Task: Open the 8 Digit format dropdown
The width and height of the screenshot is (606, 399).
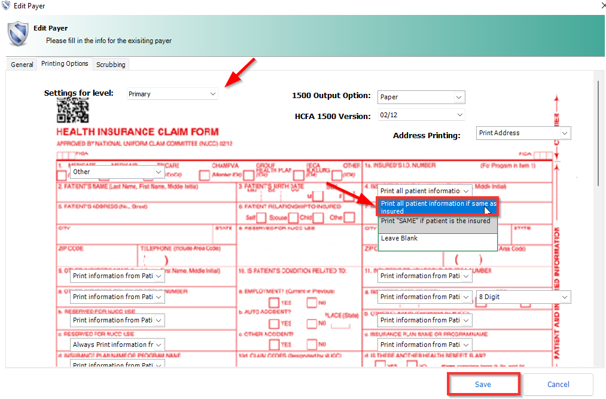Action: (523, 297)
